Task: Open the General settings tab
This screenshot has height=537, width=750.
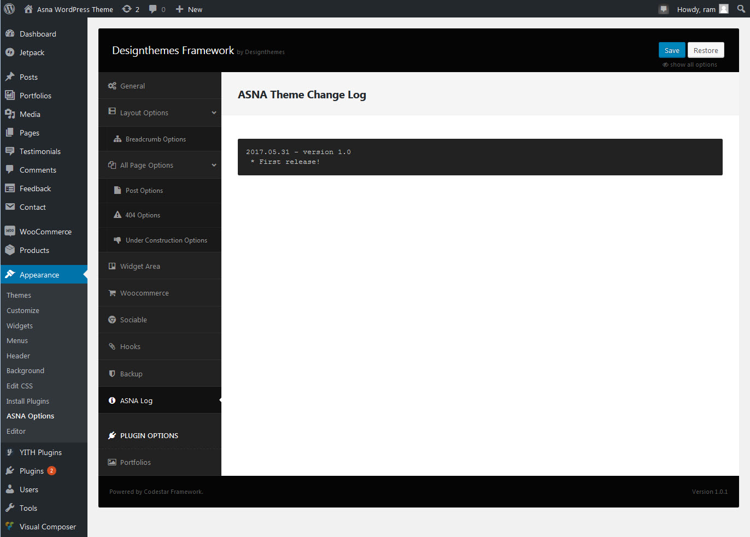Action: coord(160,86)
